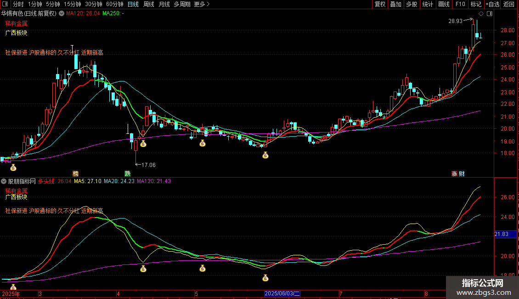This screenshot has width=519, height=299.
Task: Click the MA20: 24.23 indicator value
Action: 119,181
